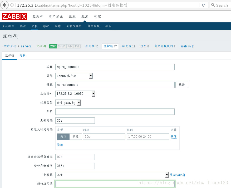Go to 主机群组 submenu
This screenshot has height=188, width=231.
[8, 26]
